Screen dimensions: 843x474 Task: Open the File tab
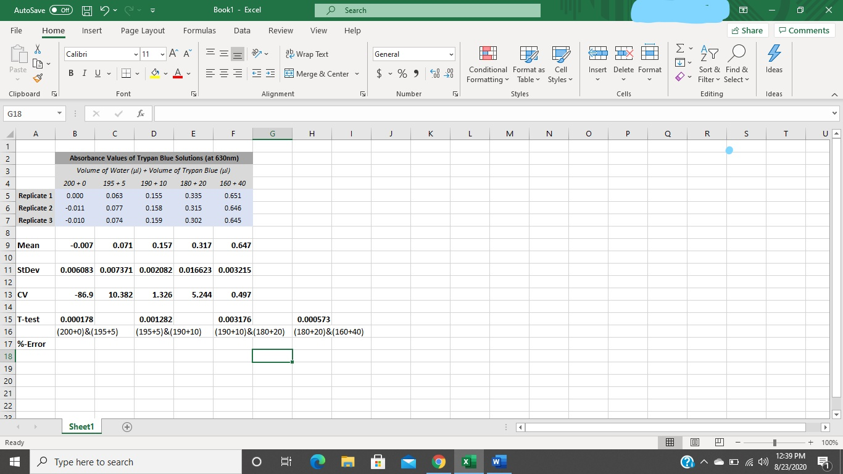click(17, 30)
